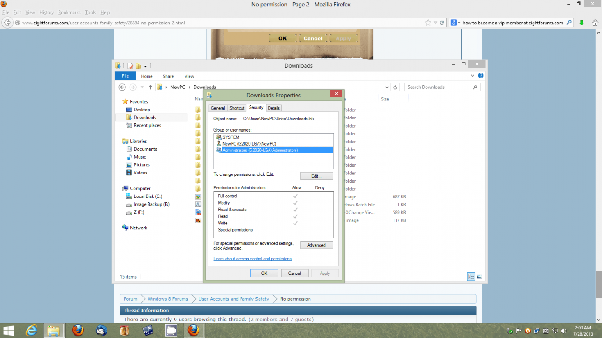Open the Explorer File ribbon tab
The height and width of the screenshot is (338, 602).
click(125, 76)
